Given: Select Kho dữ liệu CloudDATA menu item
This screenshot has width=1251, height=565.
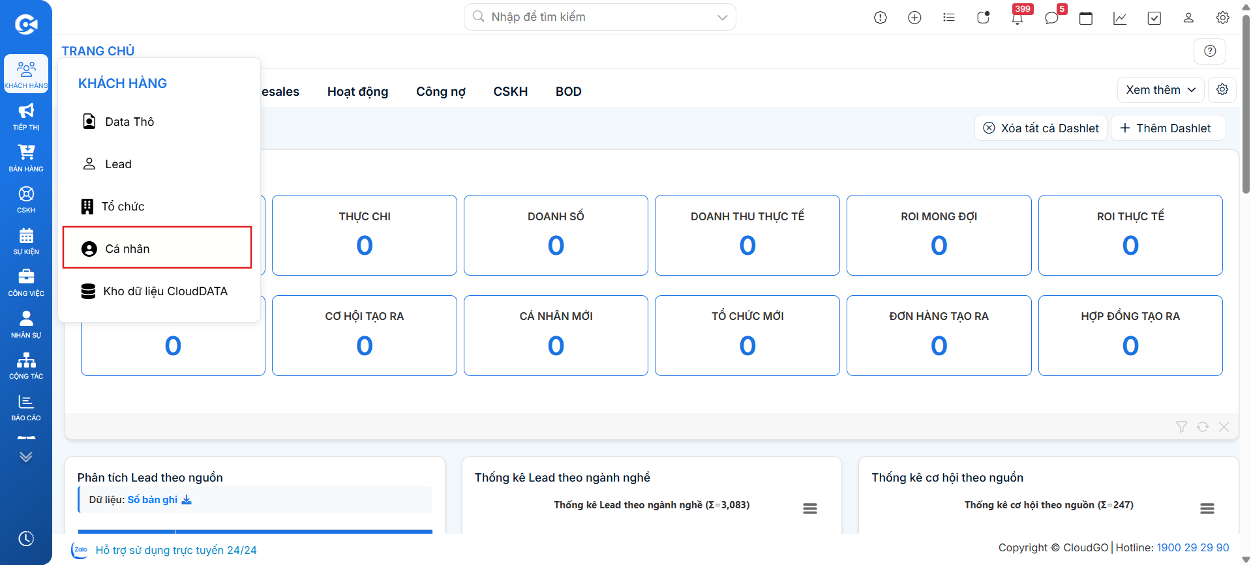Looking at the screenshot, I should tap(157, 291).
